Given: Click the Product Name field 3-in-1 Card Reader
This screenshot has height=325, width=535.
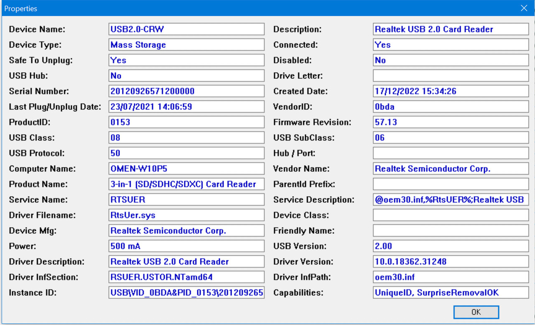Looking at the screenshot, I should [x=186, y=184].
